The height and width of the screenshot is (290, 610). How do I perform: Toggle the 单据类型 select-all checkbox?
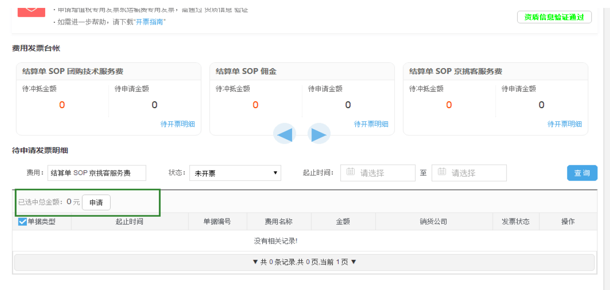[x=22, y=221]
